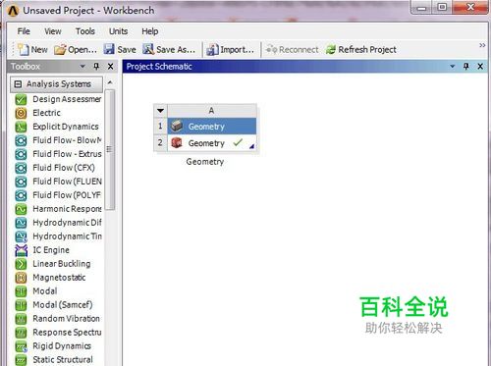This screenshot has height=366, width=491.
Task: Choose the Fluid Flow (CFX) icon
Action: click(x=21, y=168)
